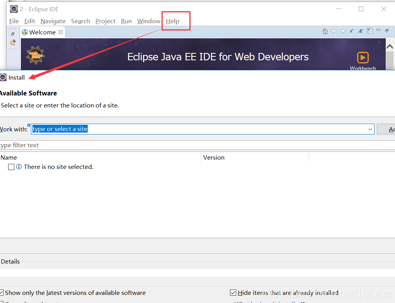Click the web tools gear logo

[36, 55]
